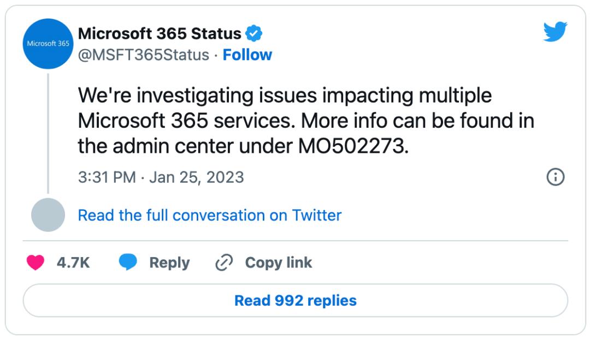Click the Reply text label
The width and height of the screenshot is (590, 340).
[x=169, y=263]
